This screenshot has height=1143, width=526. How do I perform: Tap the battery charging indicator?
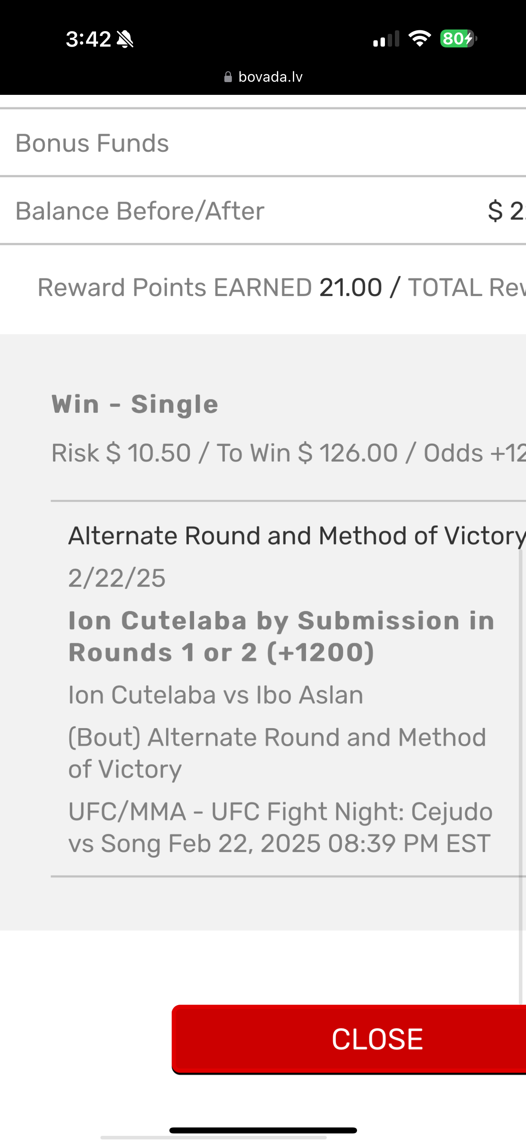point(458,39)
